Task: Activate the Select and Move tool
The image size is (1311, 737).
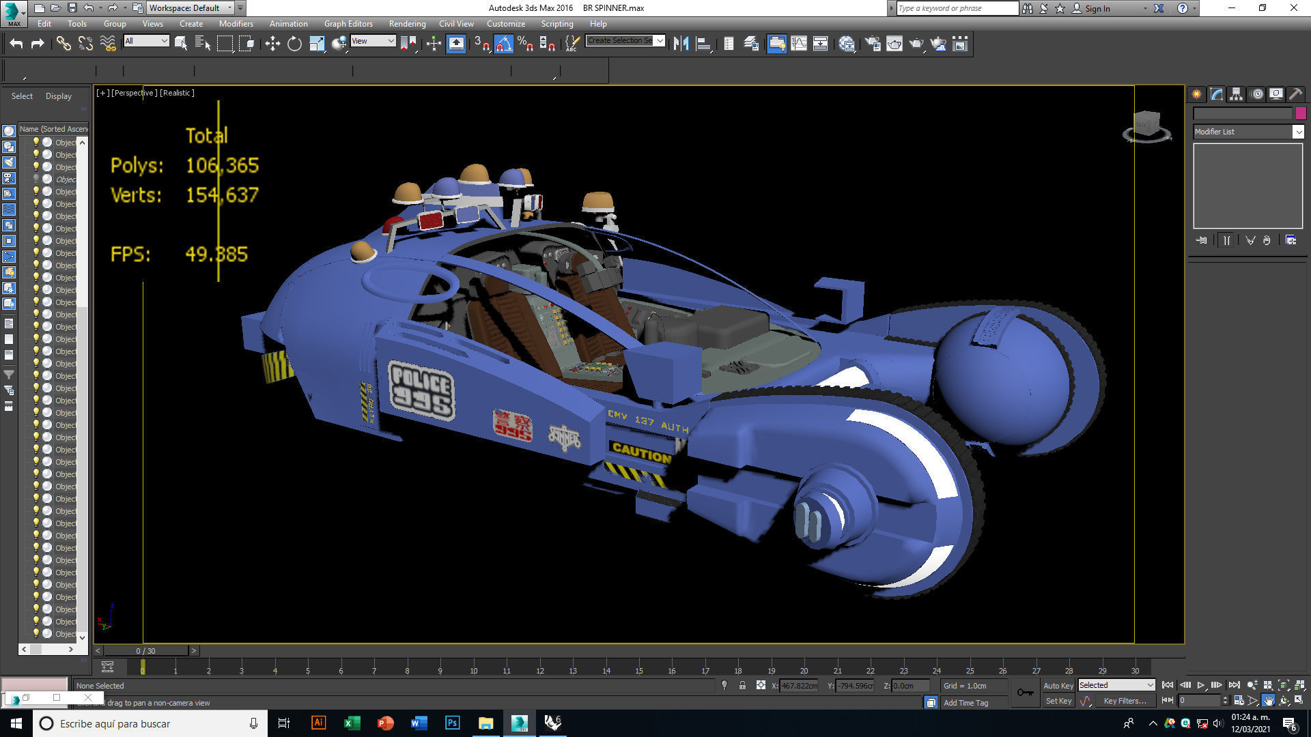Action: [x=272, y=44]
